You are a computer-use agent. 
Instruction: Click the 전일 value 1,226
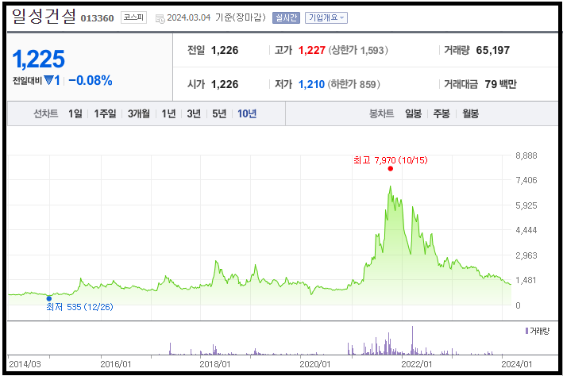pyautogui.click(x=225, y=50)
